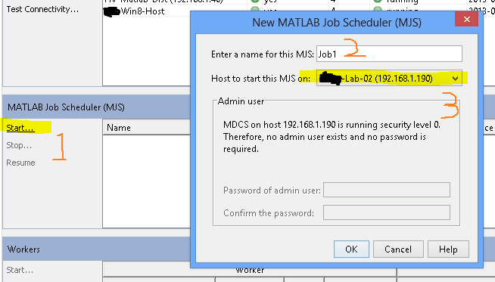
Task: Click the MATLAB Job Scheduler (MJS) section header
Action: pyautogui.click(x=66, y=107)
